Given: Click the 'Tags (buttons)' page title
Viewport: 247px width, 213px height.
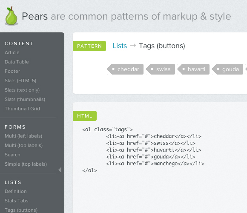Looking at the screenshot, I should (x=162, y=46).
